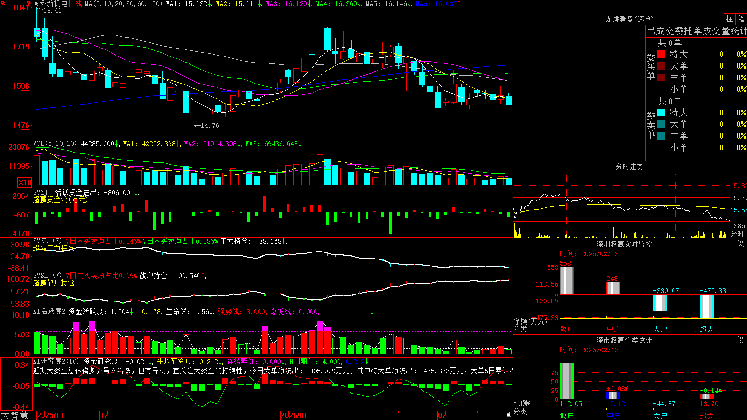
Task: Click the 18.41 high price annotation
Action: click(52, 10)
